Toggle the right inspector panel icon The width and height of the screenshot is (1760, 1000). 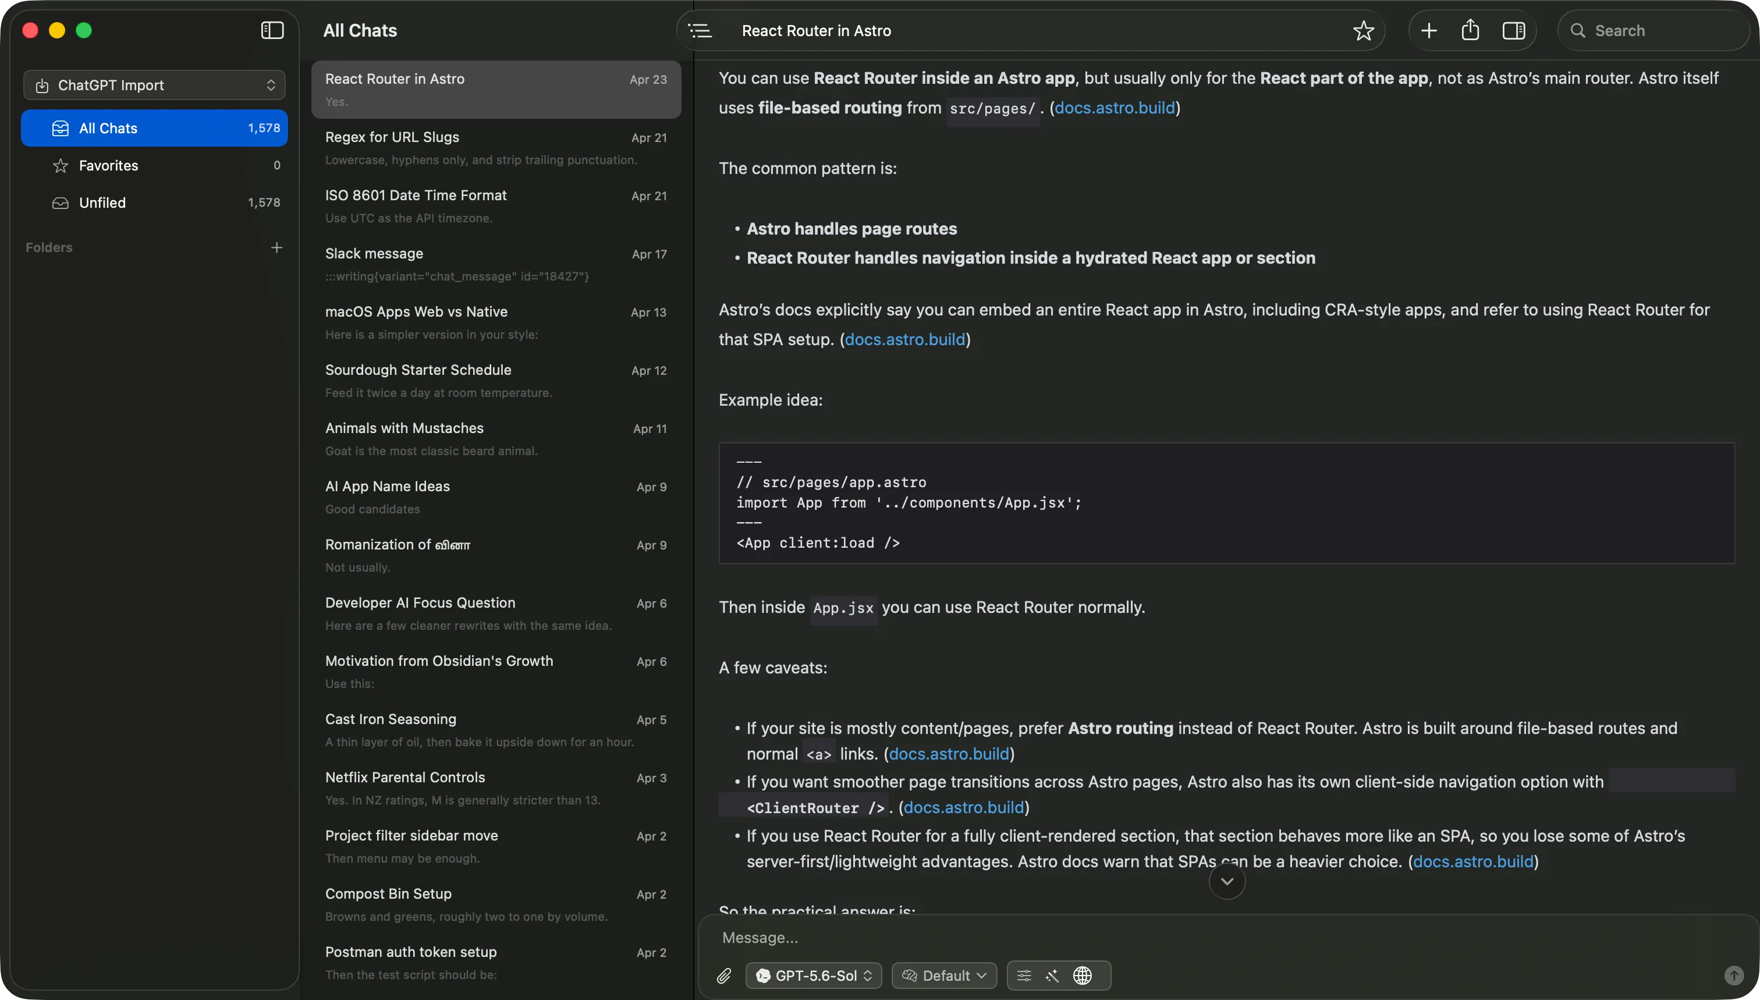pyautogui.click(x=1513, y=30)
